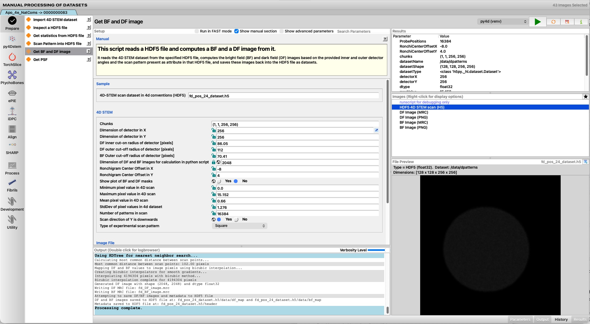The image size is (590, 324).
Task: Select Inspect a HDF5 file script
Action: [59, 28]
